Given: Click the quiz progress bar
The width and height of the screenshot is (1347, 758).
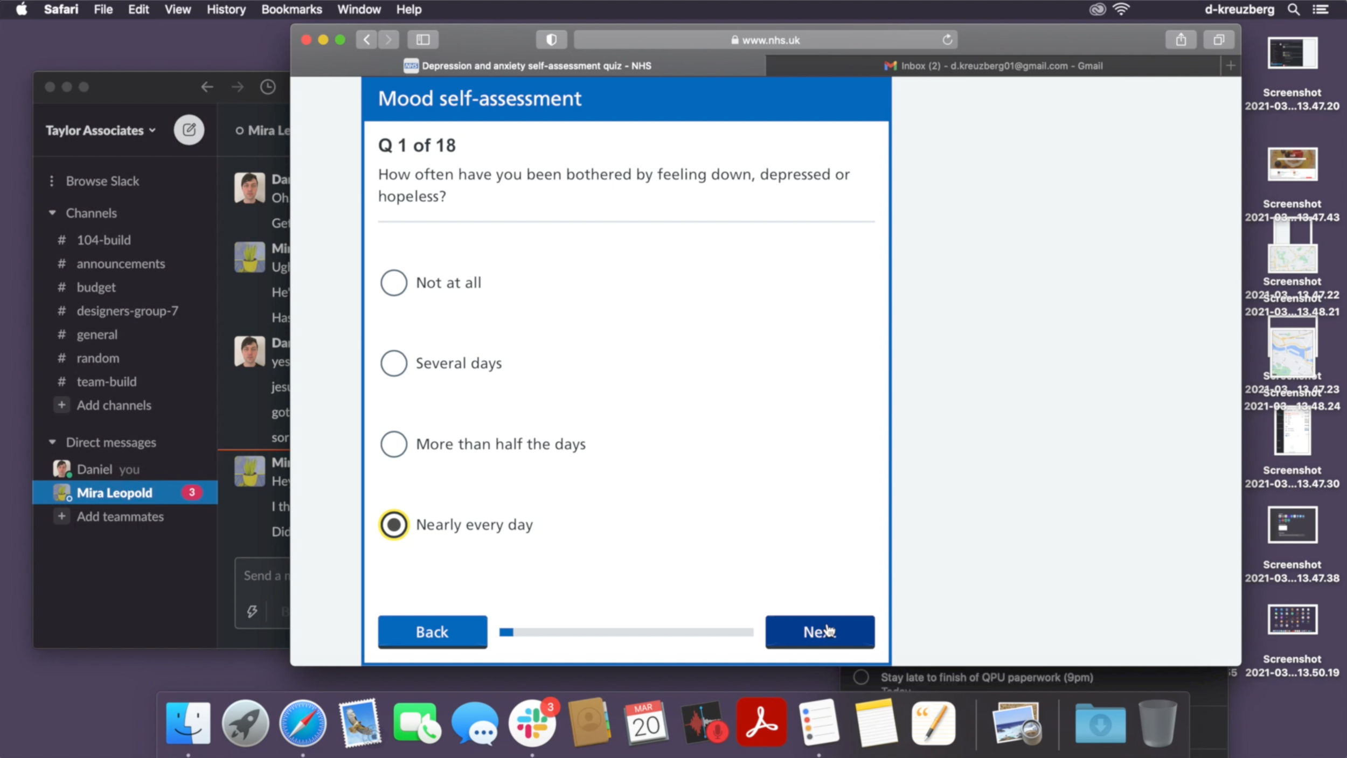Looking at the screenshot, I should (626, 632).
